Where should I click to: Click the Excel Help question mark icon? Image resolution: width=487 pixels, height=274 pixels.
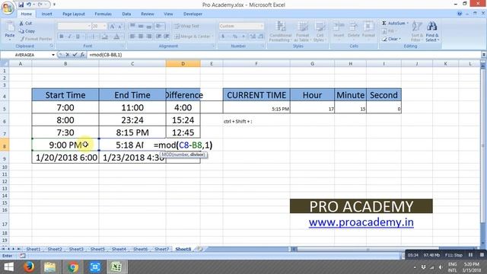pos(460,14)
